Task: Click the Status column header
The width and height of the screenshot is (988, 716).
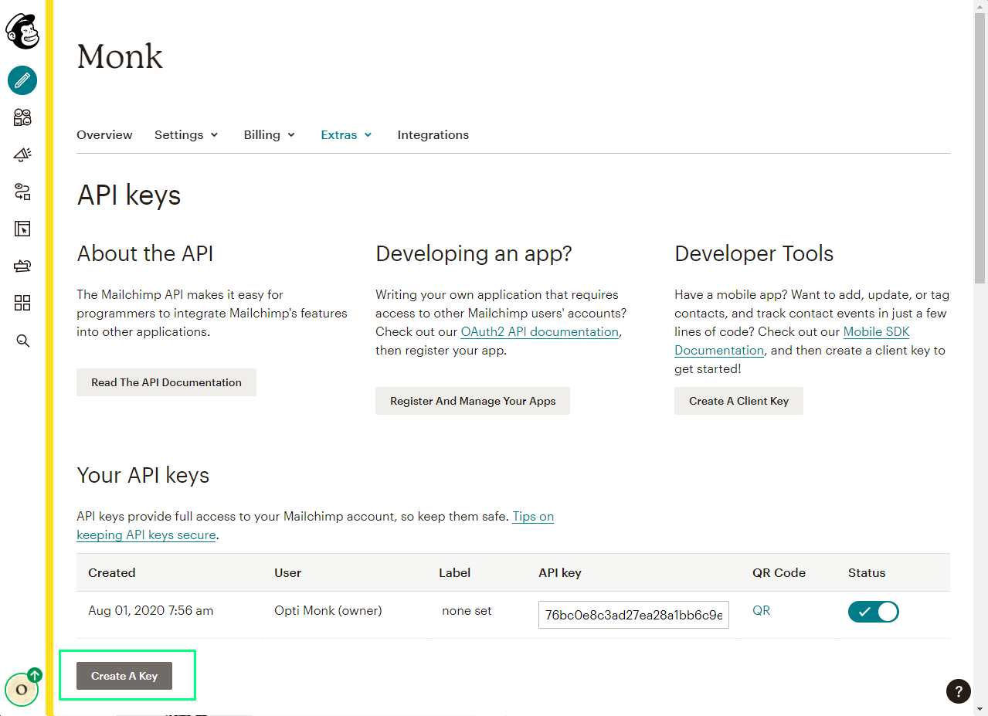Action: [x=867, y=572]
